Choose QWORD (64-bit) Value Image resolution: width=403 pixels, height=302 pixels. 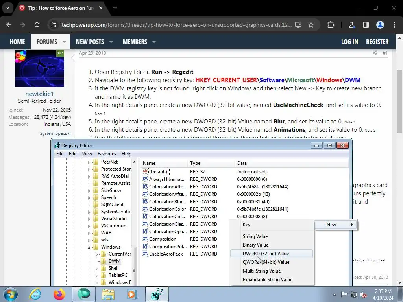pyautogui.click(x=272, y=262)
